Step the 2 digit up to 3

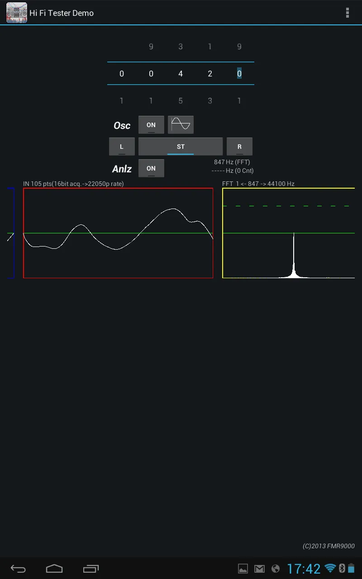click(210, 100)
